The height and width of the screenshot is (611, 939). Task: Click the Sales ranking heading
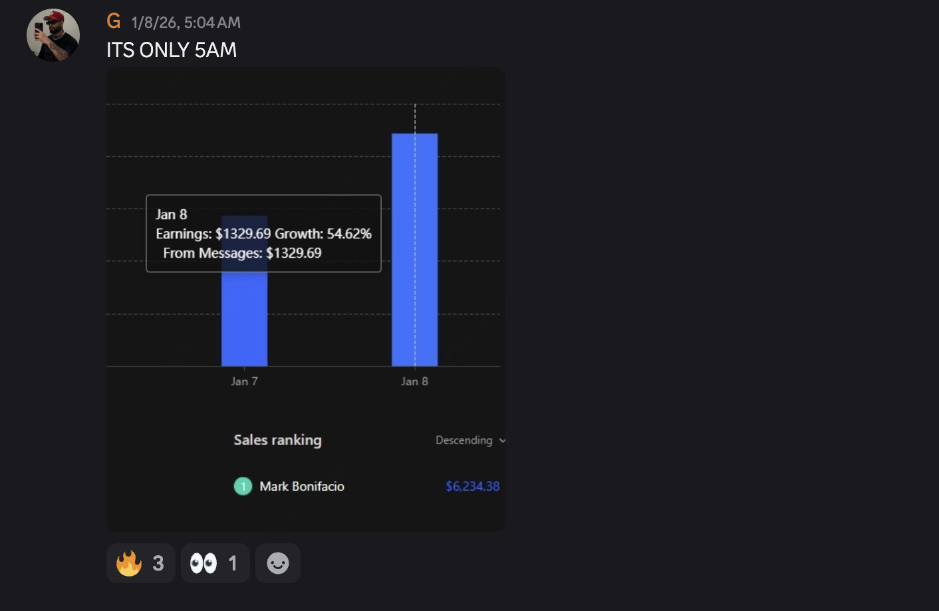277,440
